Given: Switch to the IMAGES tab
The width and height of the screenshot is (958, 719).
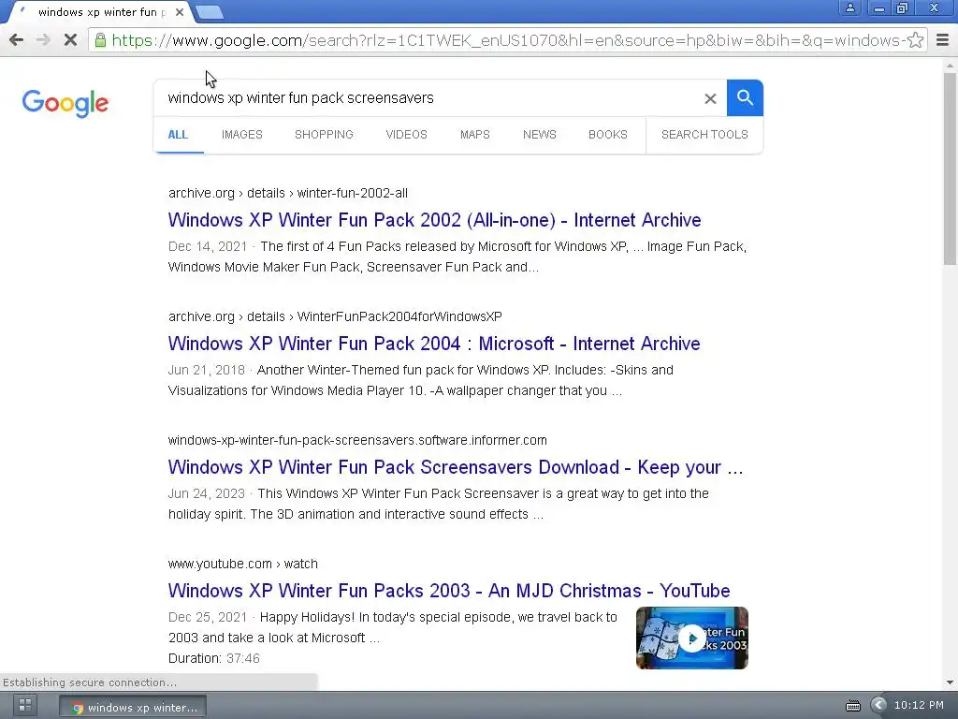Looking at the screenshot, I should click(242, 135).
